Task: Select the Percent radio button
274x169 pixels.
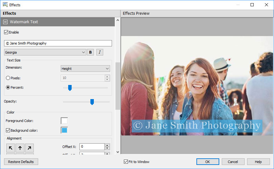Action: coord(8,87)
